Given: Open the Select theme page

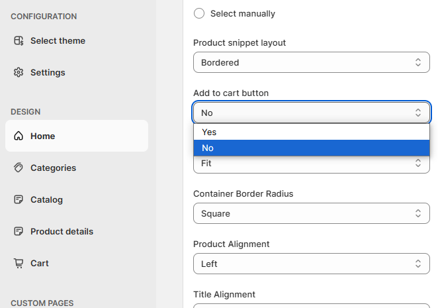Looking at the screenshot, I should 77,40.
